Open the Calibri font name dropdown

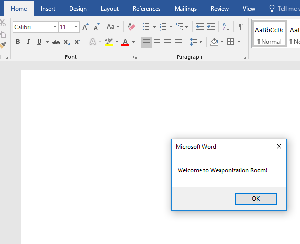point(55,27)
